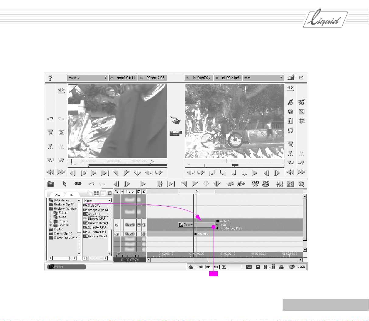
Task: Switch browser to detail list view
Action: (103, 193)
